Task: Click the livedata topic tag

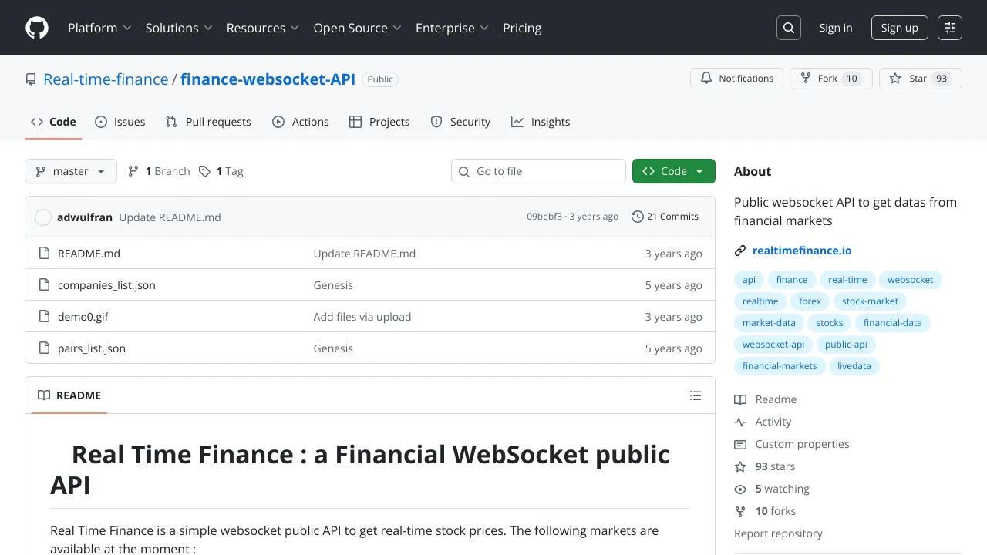Action: pos(854,366)
